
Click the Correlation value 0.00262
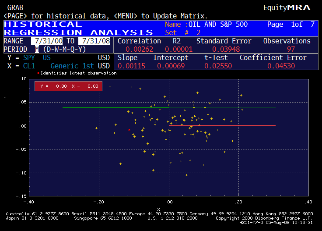point(140,49)
